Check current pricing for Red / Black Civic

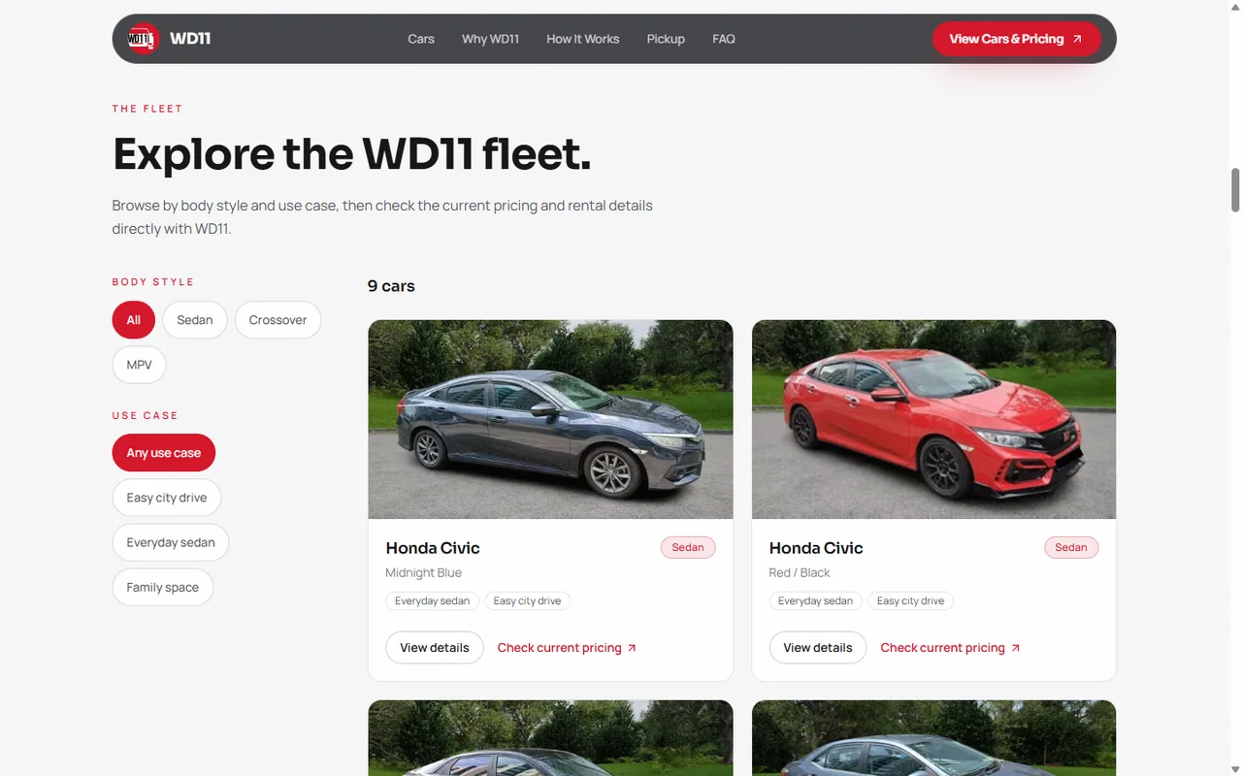click(951, 648)
